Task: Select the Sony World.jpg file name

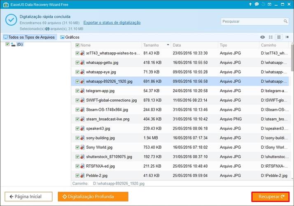Action: tap(99, 147)
